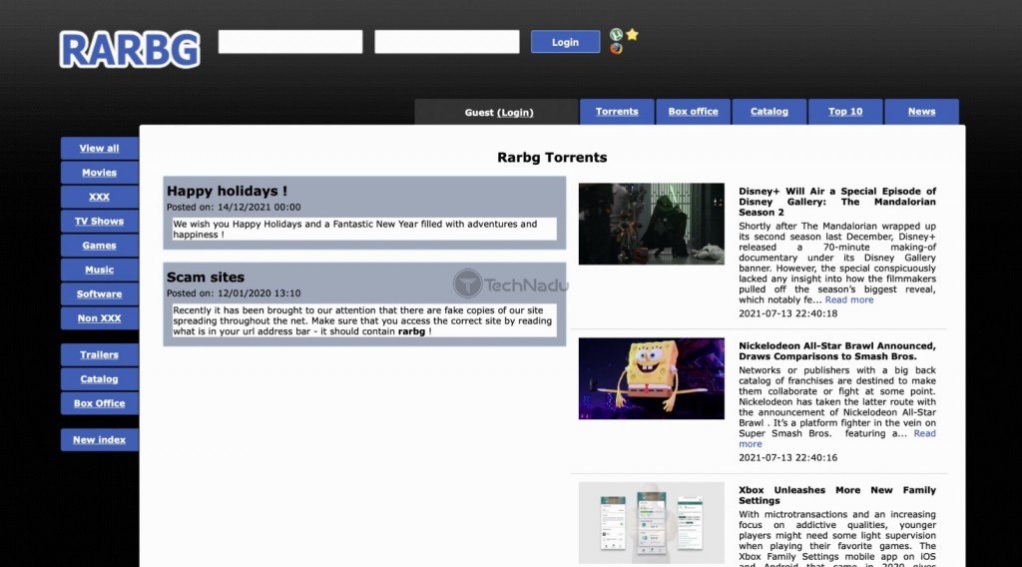This screenshot has height=567, width=1022.
Task: Open the sidebar Catalog link
Action: (100, 378)
